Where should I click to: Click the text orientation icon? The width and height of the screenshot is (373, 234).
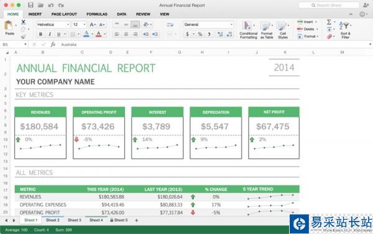[x=146, y=24]
